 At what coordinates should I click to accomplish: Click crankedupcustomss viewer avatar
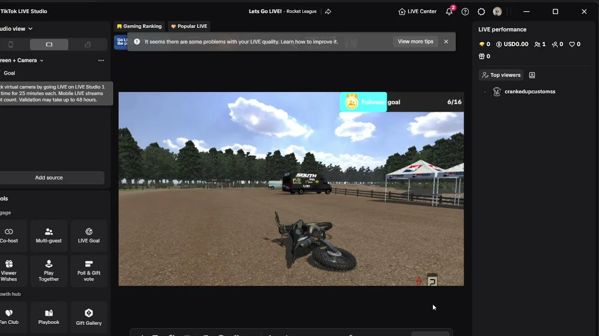[x=497, y=91]
